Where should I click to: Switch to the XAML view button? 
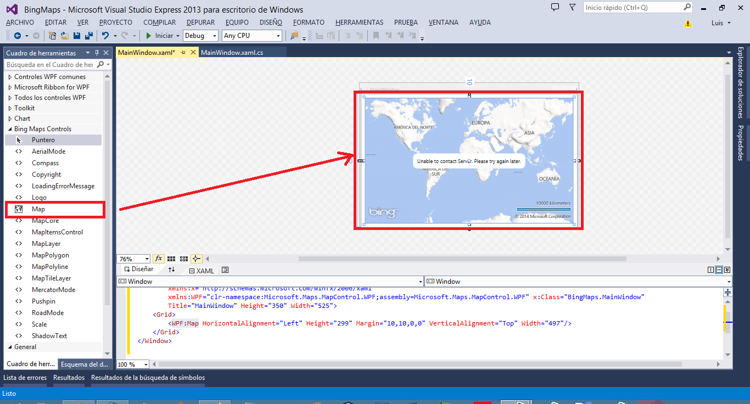202,270
